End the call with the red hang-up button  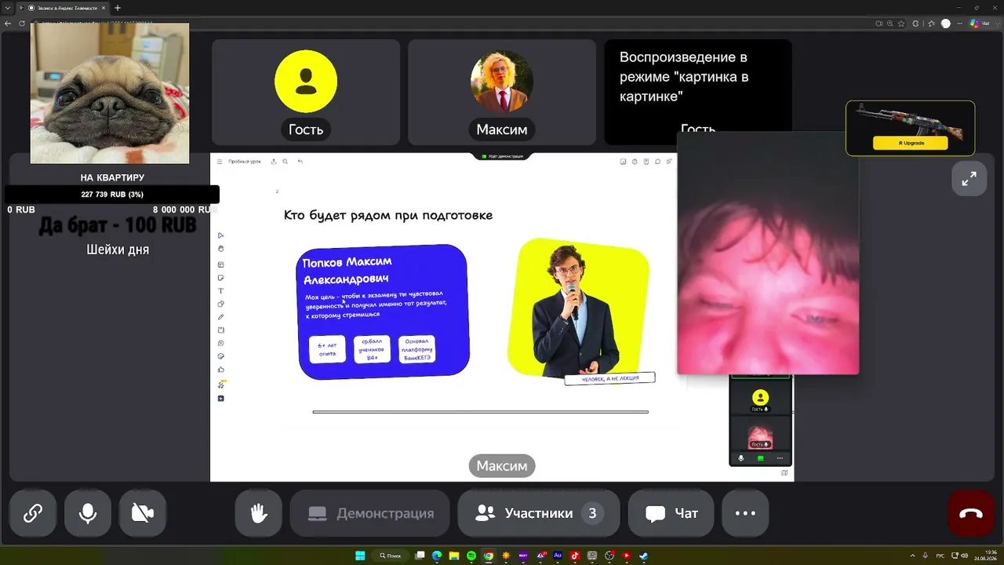[x=971, y=513]
